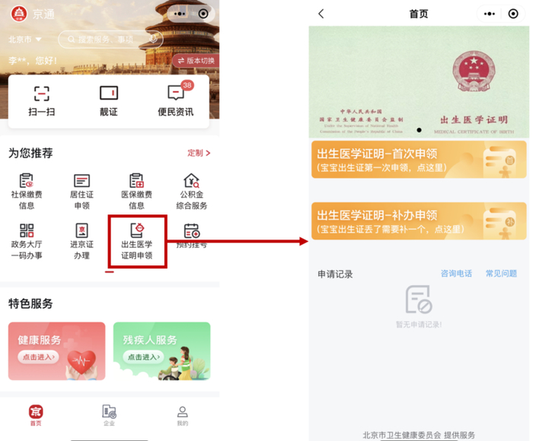Toggle 版本切换 version switch
Viewport: 533px width, 441px height.
[x=196, y=61]
